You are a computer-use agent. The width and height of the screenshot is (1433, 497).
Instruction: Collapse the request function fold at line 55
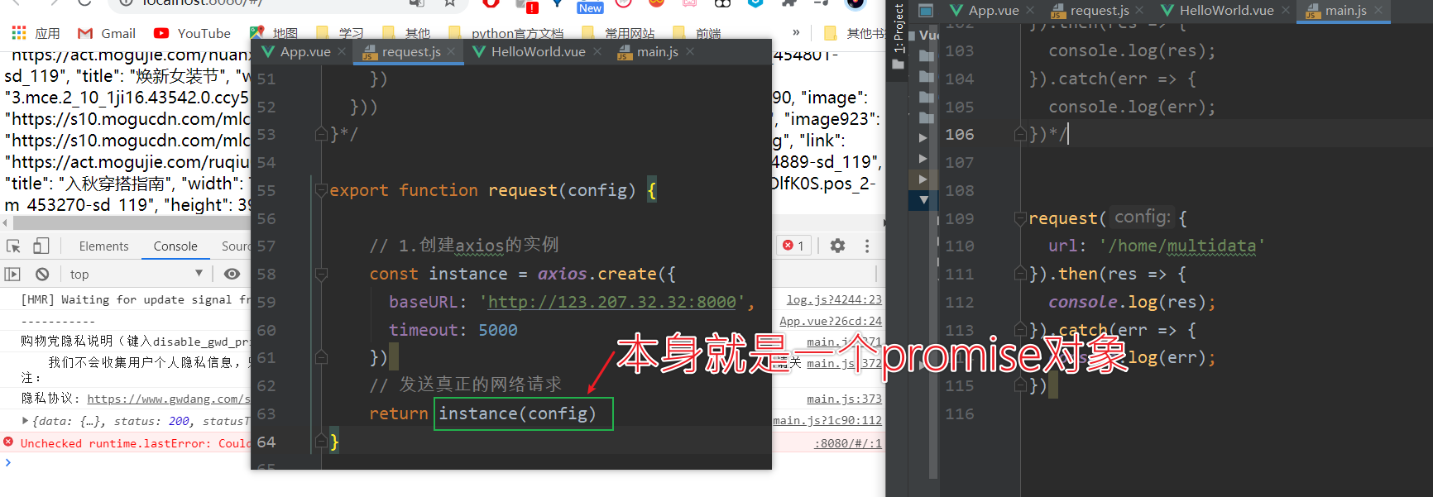tap(321, 190)
